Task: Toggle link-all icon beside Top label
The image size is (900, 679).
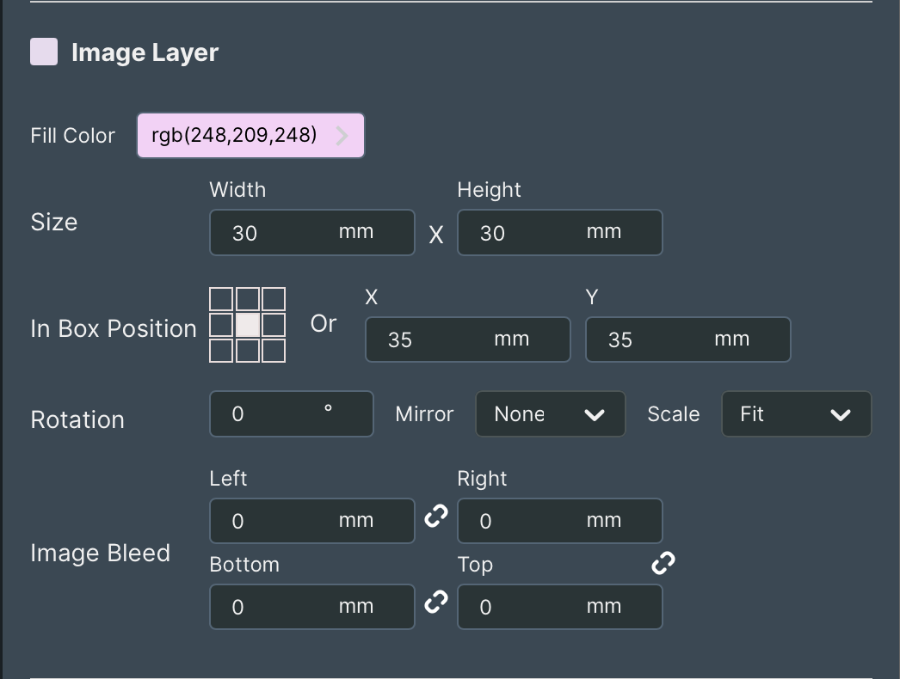Action: [x=663, y=563]
